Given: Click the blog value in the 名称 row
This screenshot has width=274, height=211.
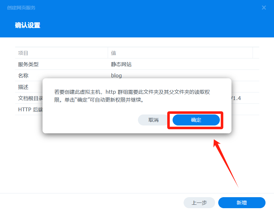Looking at the screenshot, I should (x=117, y=75).
